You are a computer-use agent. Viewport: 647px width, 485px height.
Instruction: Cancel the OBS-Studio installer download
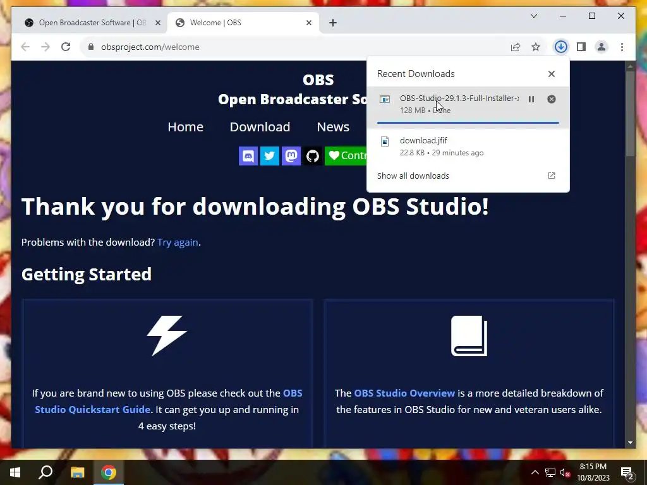551,99
